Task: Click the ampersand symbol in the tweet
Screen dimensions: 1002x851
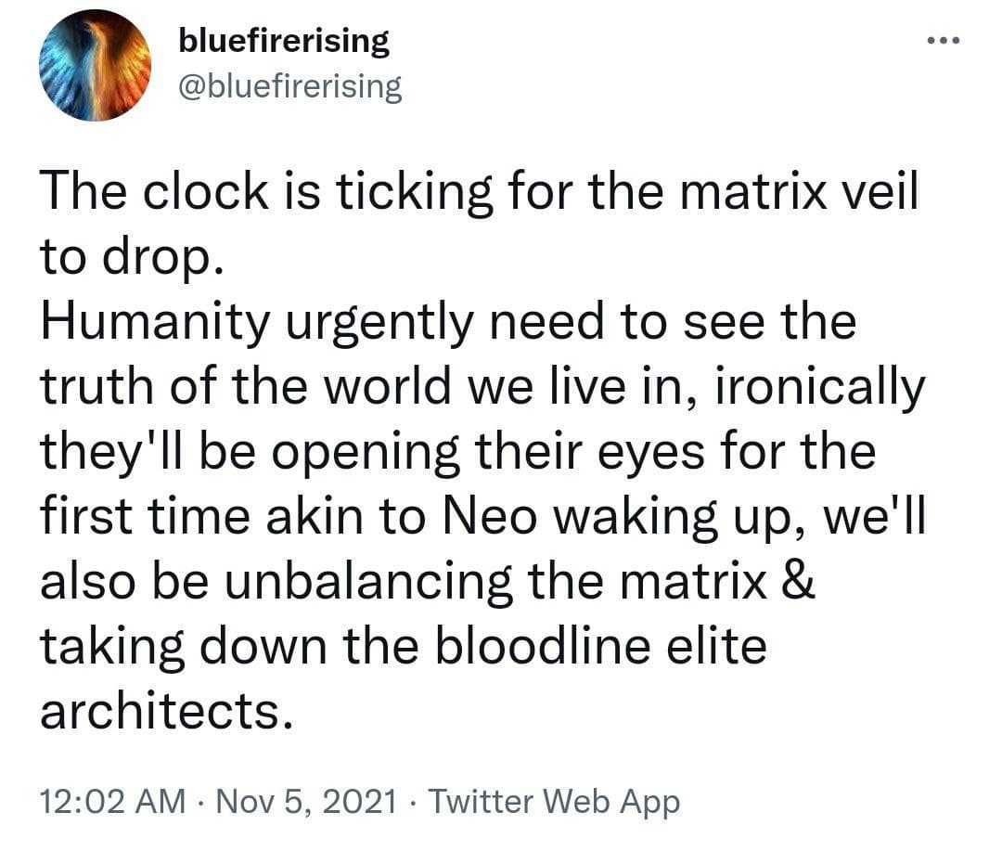Action: coord(800,583)
